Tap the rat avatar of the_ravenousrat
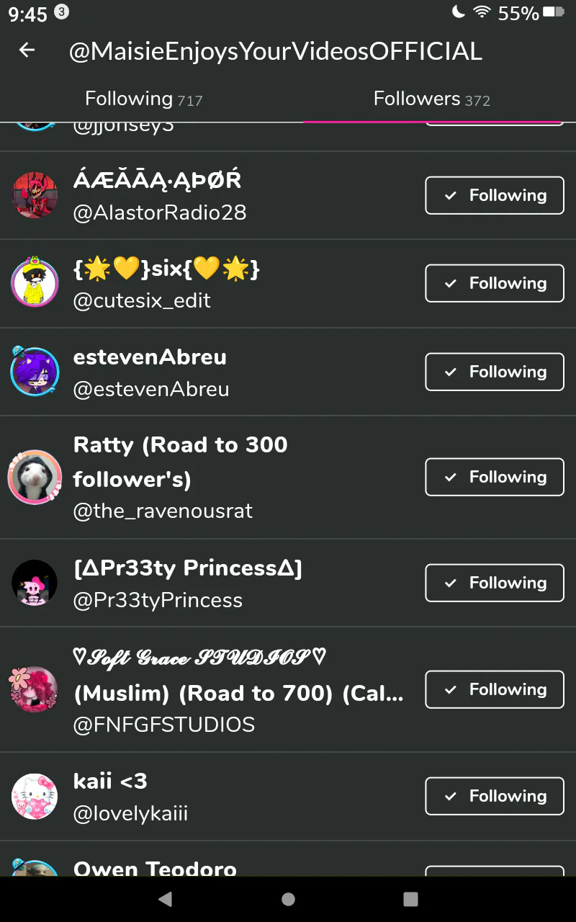The image size is (576, 922). point(35,477)
